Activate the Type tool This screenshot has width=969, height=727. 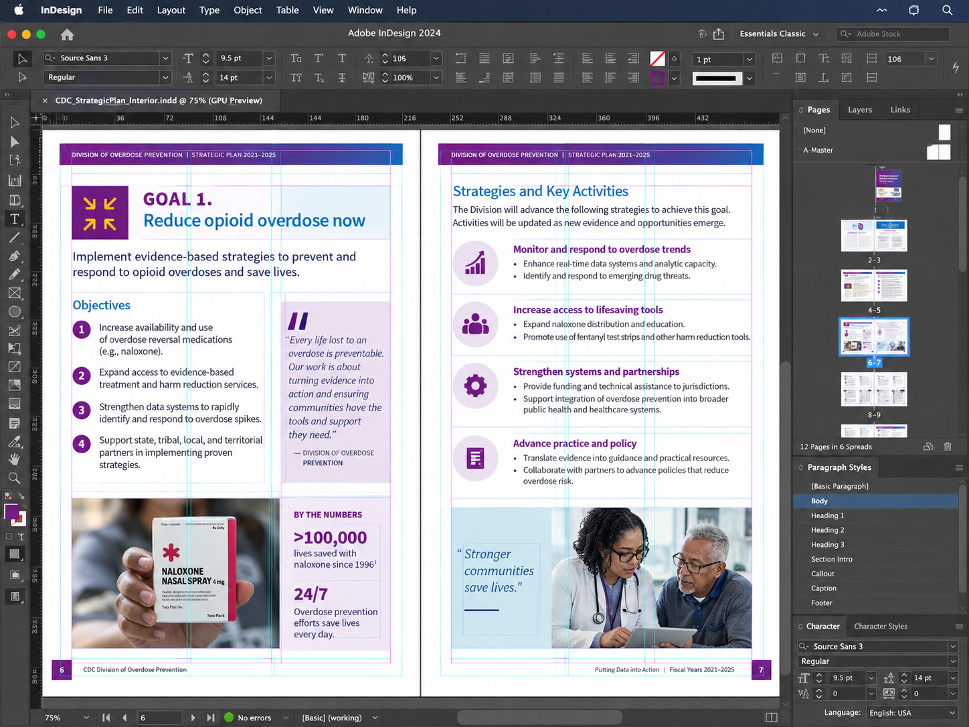point(15,219)
